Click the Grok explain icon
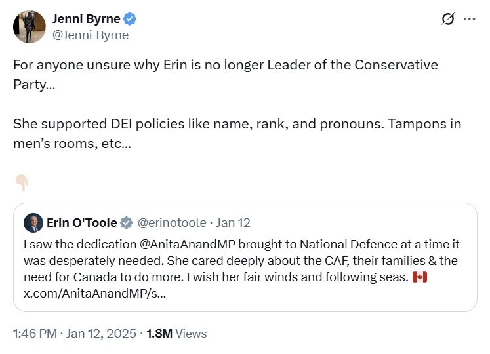 pyautogui.click(x=448, y=19)
